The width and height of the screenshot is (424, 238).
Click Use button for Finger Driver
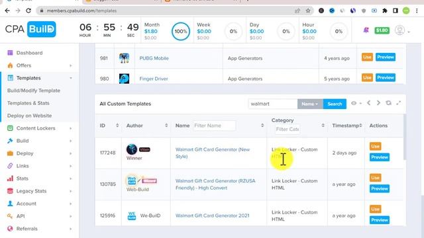367,78
